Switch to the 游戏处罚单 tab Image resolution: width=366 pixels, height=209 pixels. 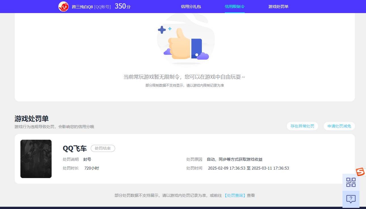pos(278,6)
